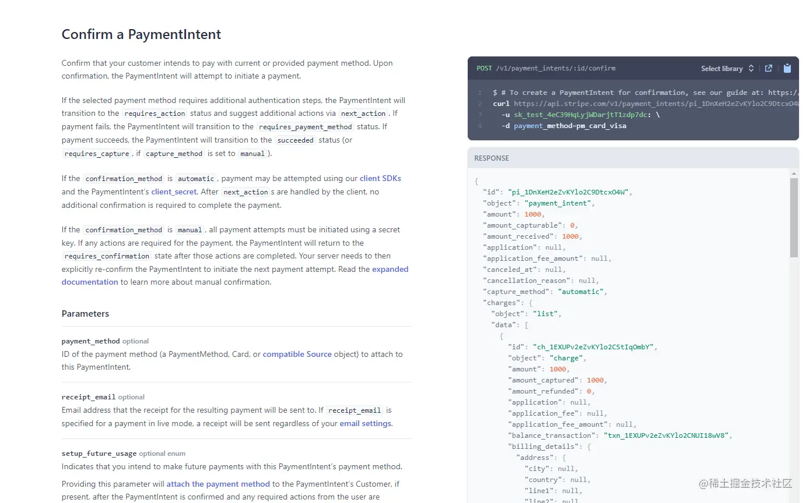
Task: Follow the attach the payment method link
Action: point(218,484)
